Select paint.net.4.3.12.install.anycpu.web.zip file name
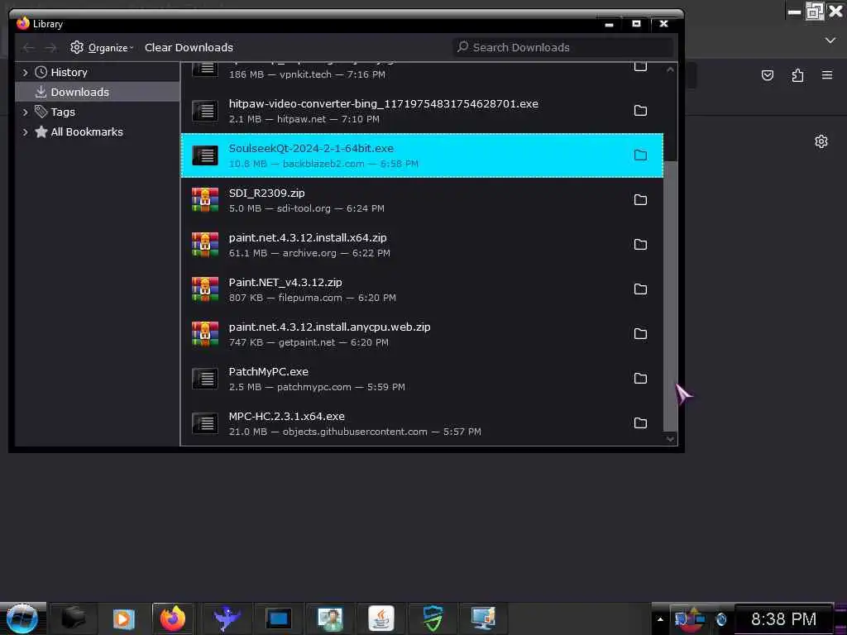 click(329, 327)
